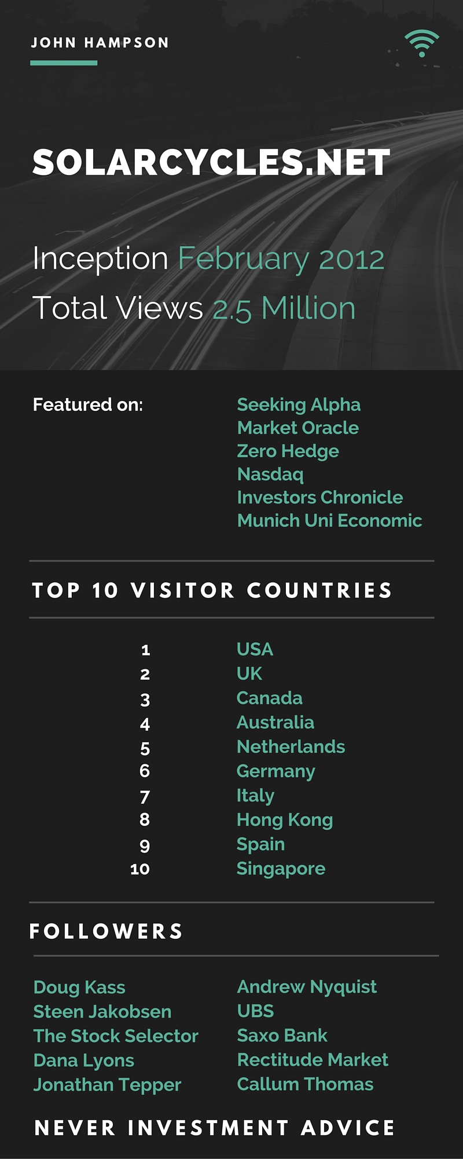Image resolution: width=463 pixels, height=1159 pixels.
Task: Click follower Steen Jakobsen
Action: [x=102, y=1011]
